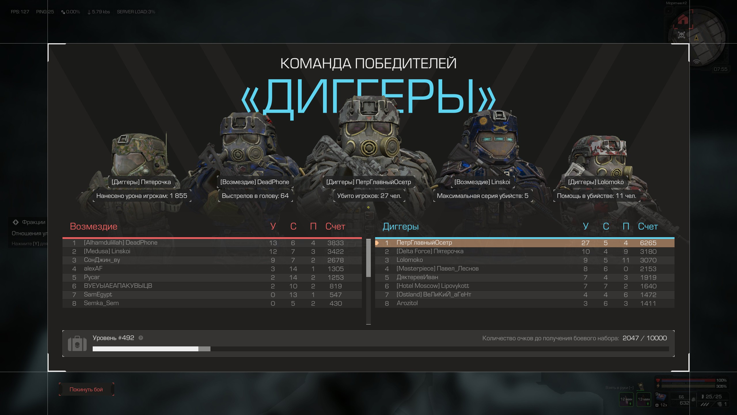Click the Покинуть бой button

click(86, 389)
